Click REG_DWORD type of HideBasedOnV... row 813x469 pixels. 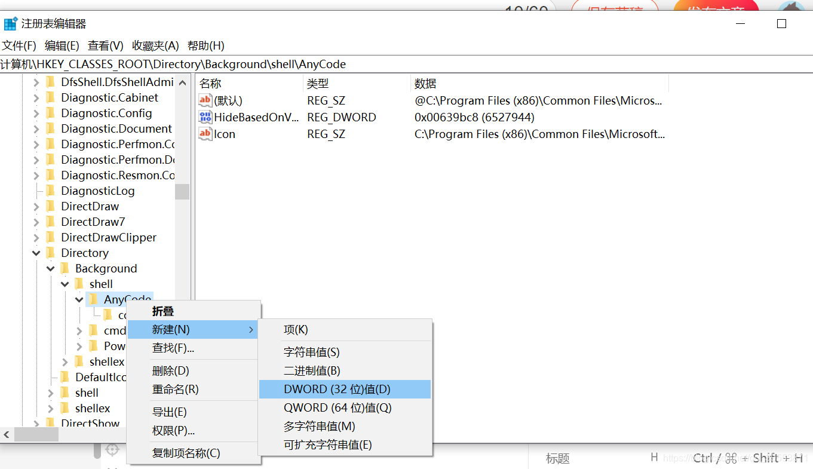[x=342, y=117]
